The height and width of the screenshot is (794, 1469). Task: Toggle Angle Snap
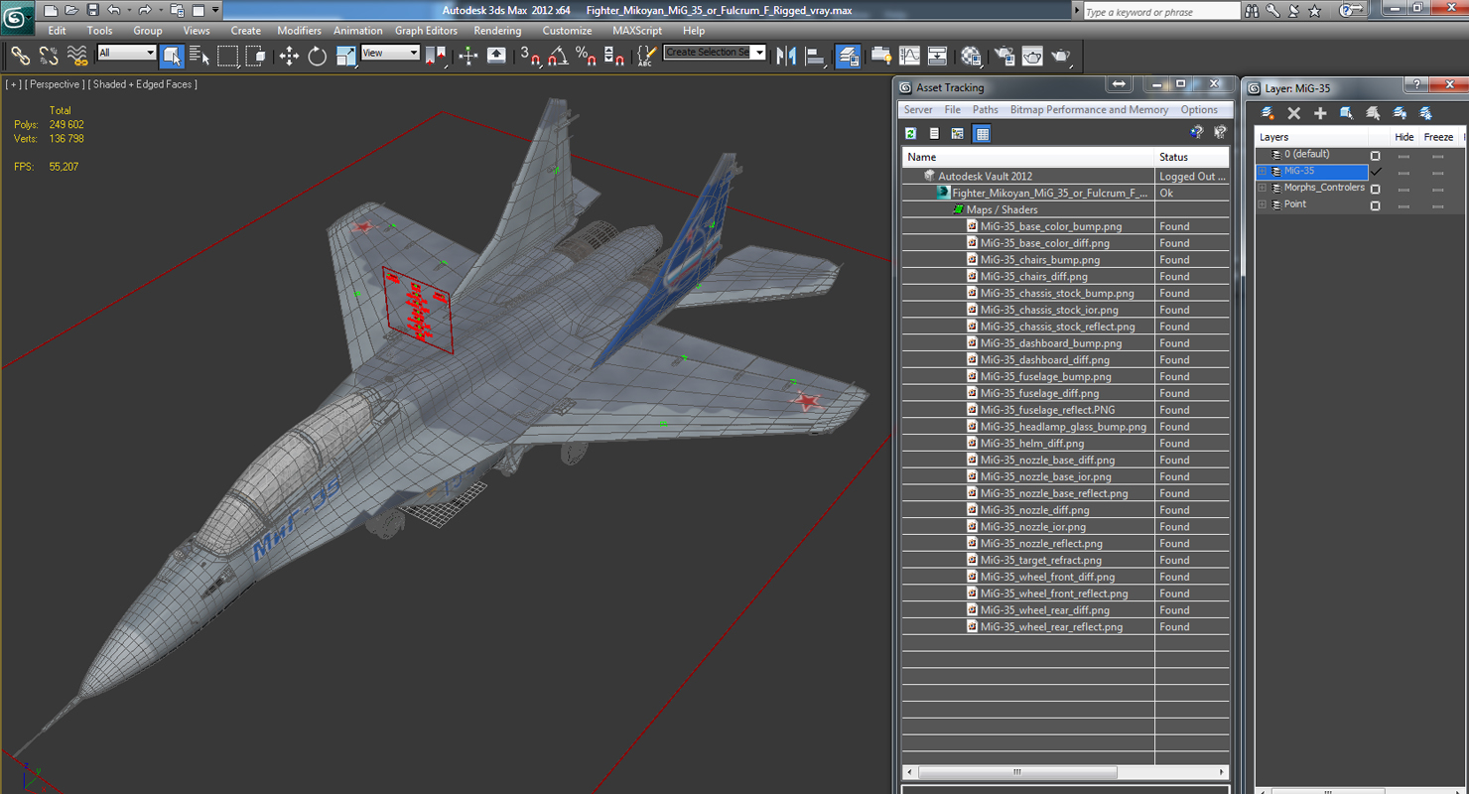pos(558,57)
